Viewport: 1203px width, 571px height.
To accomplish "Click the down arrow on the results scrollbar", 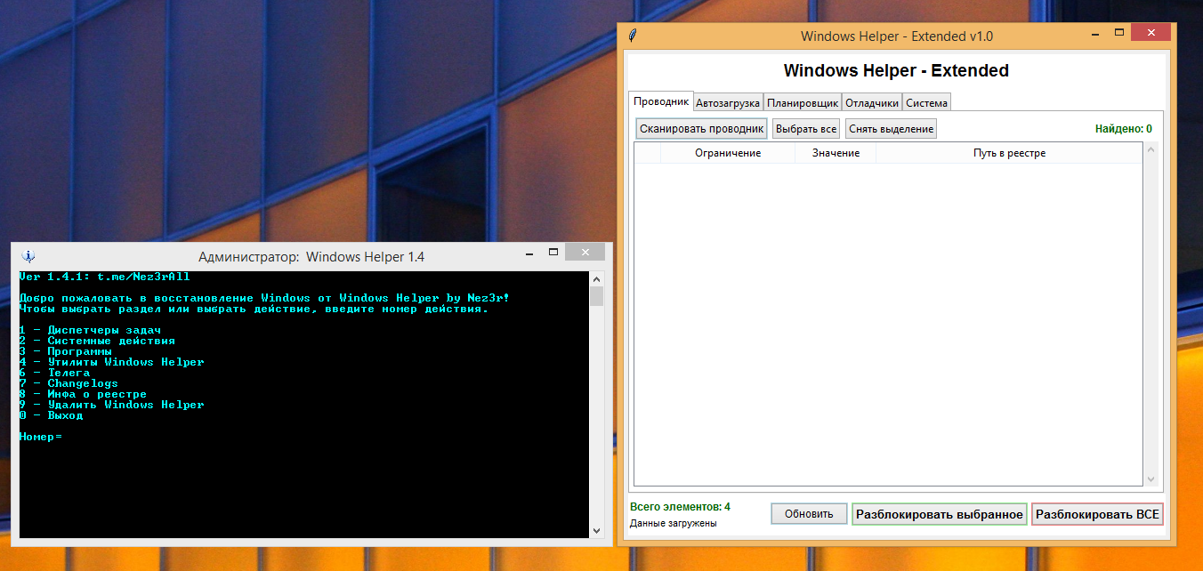I will [1151, 480].
